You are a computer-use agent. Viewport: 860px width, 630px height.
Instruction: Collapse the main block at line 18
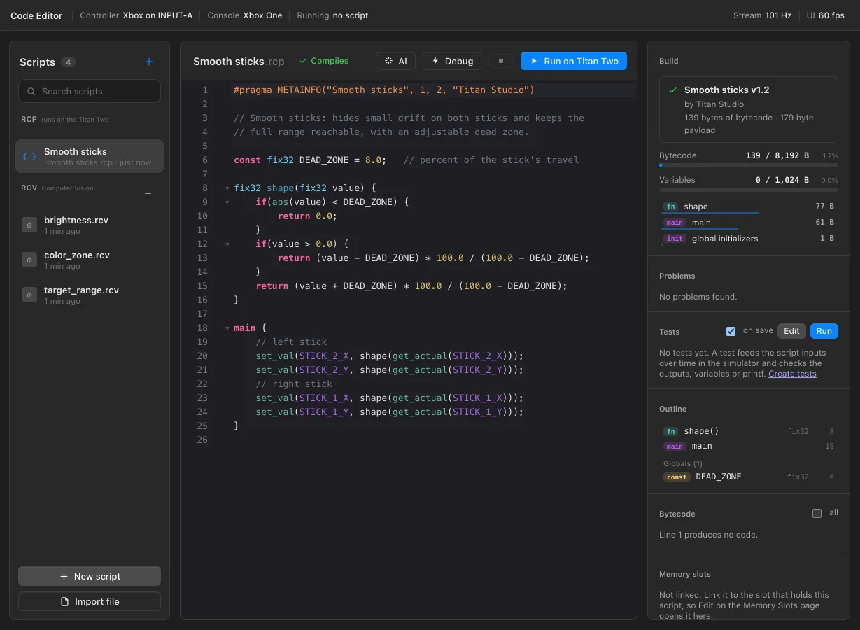tap(227, 328)
